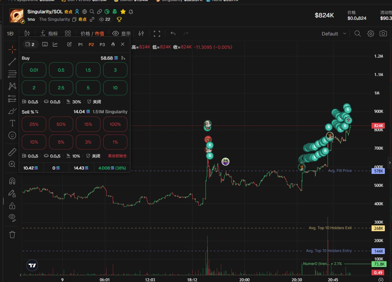This screenshot has height=282, width=392.
Task: Open split route icon beside buy balance
Action: click(x=123, y=58)
